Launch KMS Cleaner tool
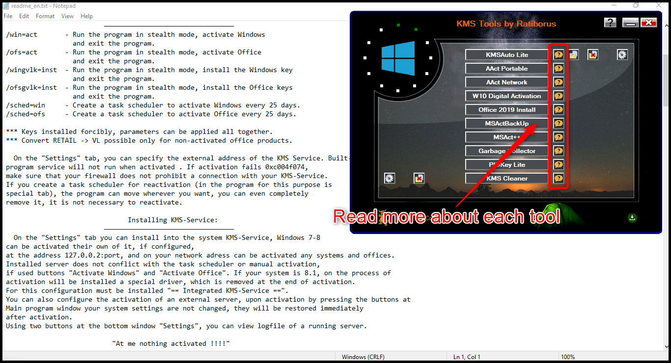The height and width of the screenshot is (363, 671). pyautogui.click(x=507, y=179)
